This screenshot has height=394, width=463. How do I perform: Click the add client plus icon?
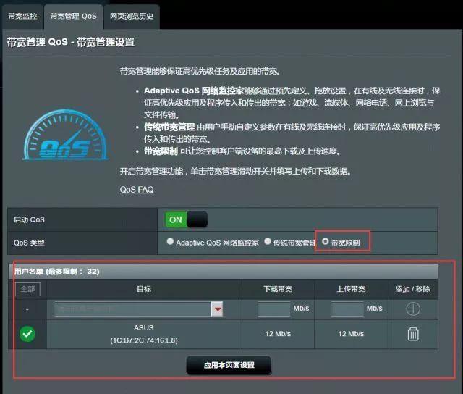[412, 309]
